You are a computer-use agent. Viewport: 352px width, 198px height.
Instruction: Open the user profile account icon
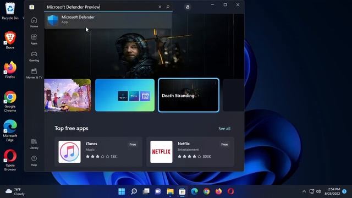(x=188, y=7)
